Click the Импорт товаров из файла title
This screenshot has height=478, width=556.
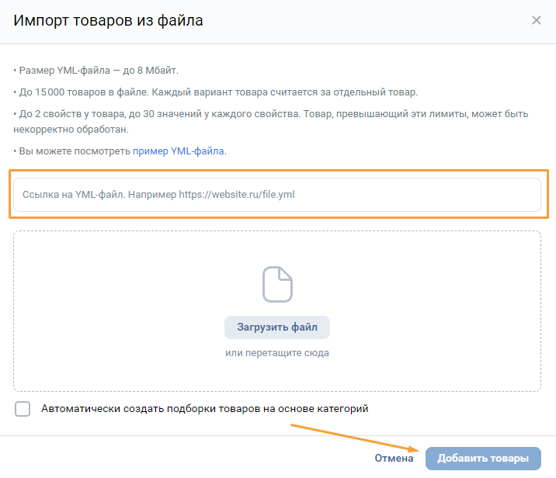point(109,21)
